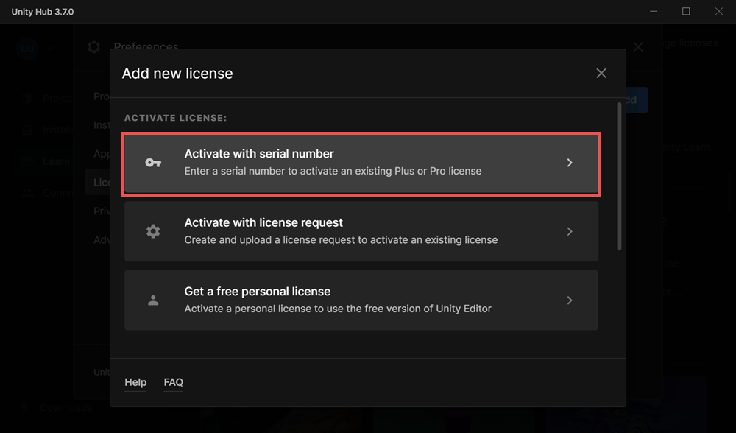Open the Help link
The image size is (736, 433).
135,382
